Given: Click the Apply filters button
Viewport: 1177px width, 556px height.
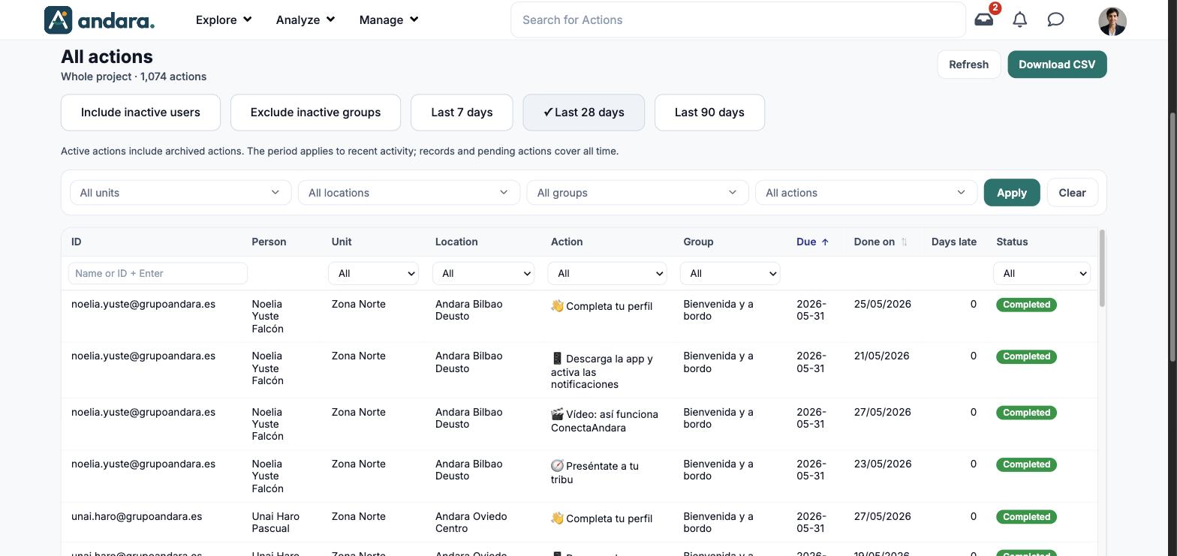Looking at the screenshot, I should click(1012, 193).
